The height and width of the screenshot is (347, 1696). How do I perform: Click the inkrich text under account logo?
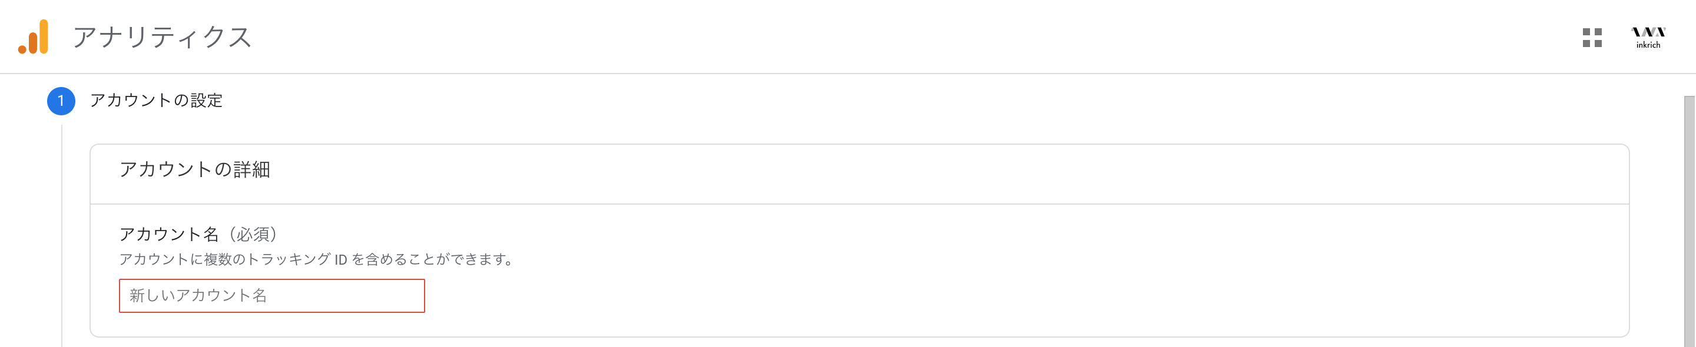(x=1648, y=45)
